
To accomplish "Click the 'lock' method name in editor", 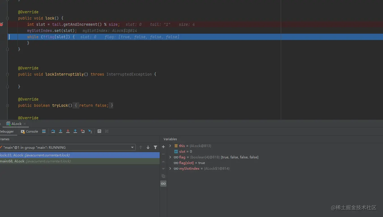I will click(50, 18).
